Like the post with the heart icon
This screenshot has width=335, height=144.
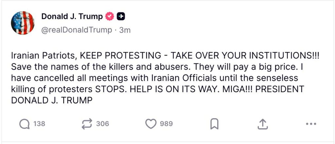(150, 124)
